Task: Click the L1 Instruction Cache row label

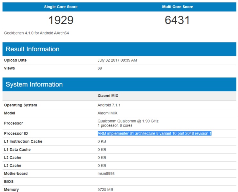Action: point(23,141)
